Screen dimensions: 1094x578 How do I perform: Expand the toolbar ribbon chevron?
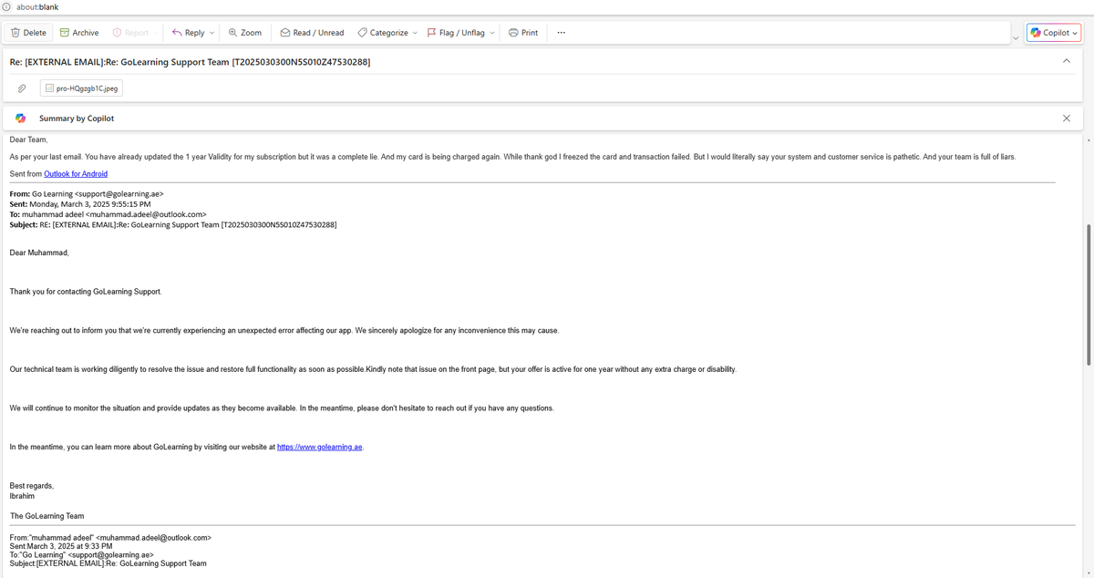[x=1016, y=38]
